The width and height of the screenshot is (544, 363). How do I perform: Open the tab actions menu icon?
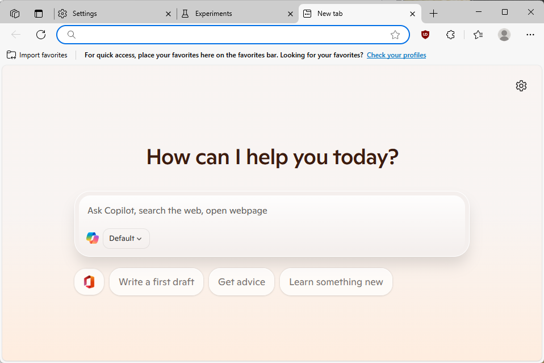coord(38,12)
